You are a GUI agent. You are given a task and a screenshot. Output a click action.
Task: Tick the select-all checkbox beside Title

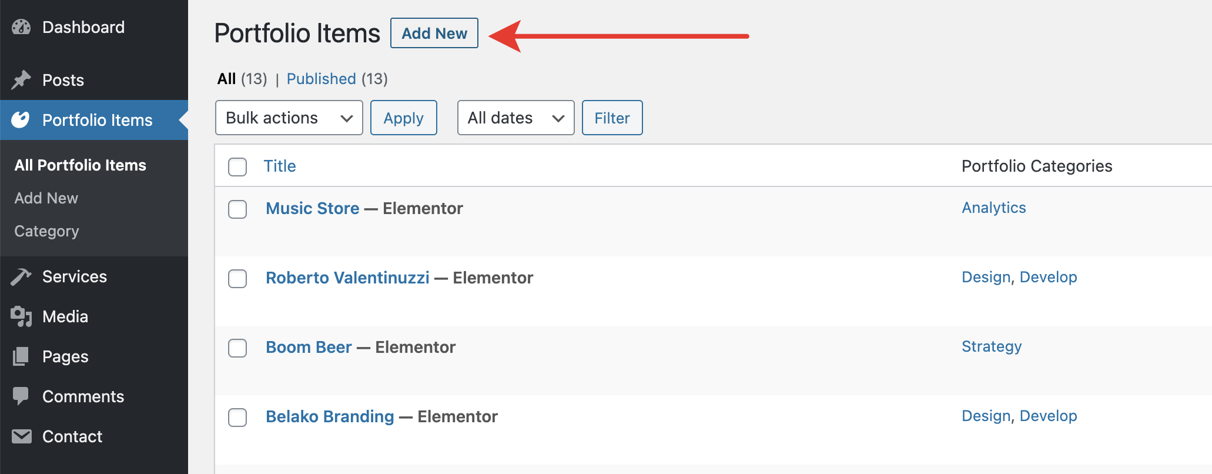(237, 167)
